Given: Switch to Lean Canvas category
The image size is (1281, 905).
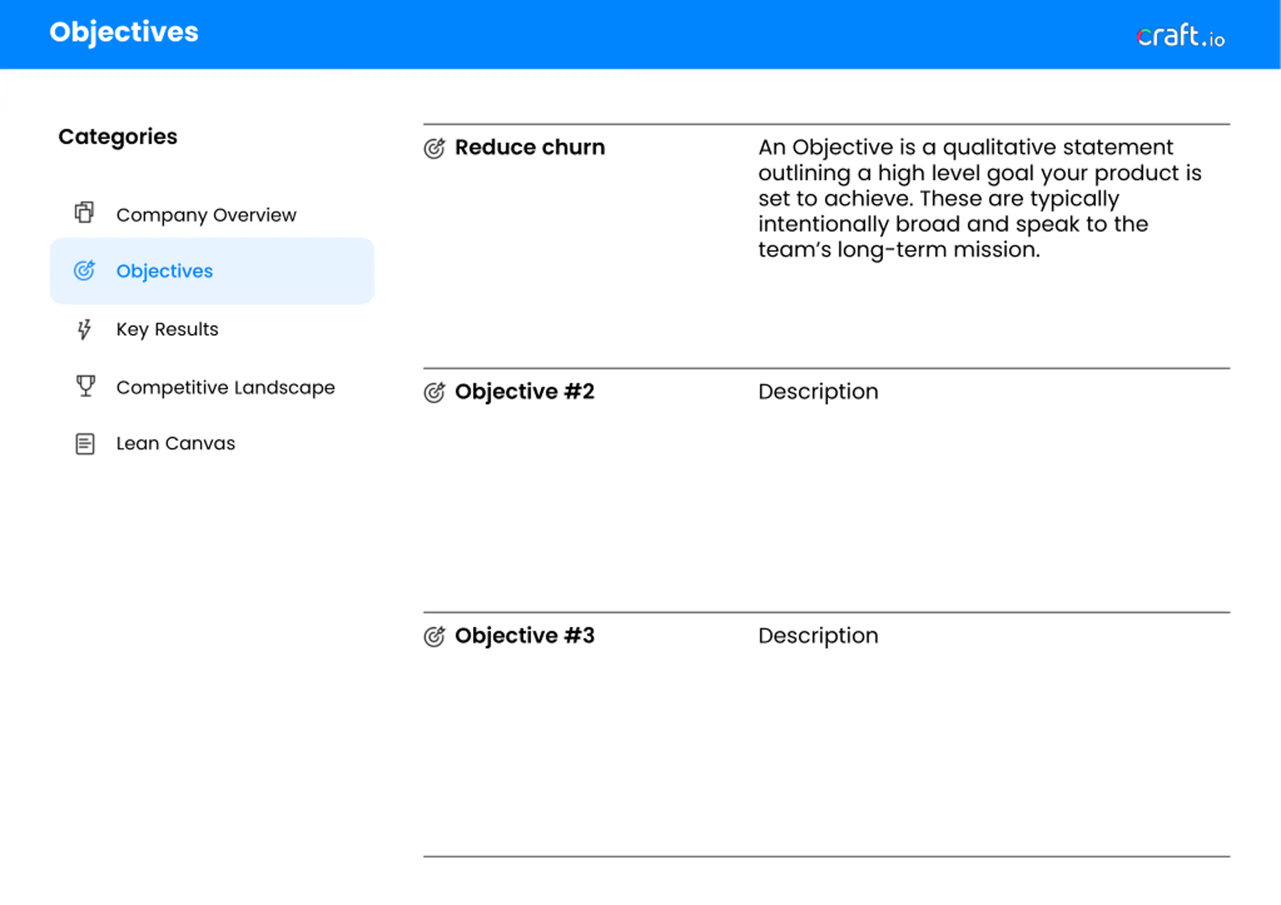Looking at the screenshot, I should pyautogui.click(x=176, y=444).
